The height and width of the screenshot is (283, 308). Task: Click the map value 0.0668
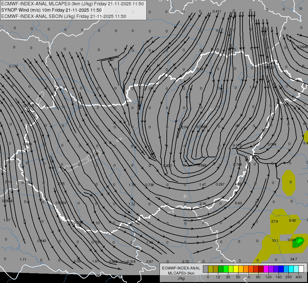[x=202, y=127]
